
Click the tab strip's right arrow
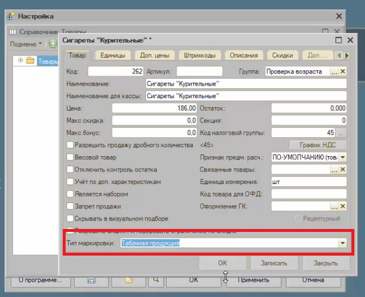point(347,56)
